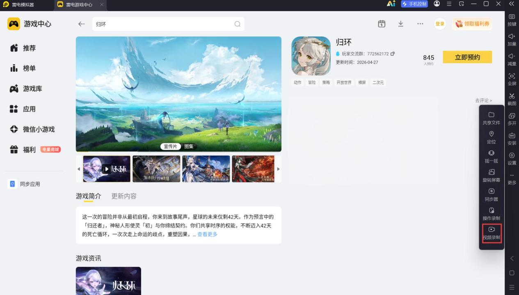Go back using the left arrow
Screen dimensions: 519x295
pos(81,24)
